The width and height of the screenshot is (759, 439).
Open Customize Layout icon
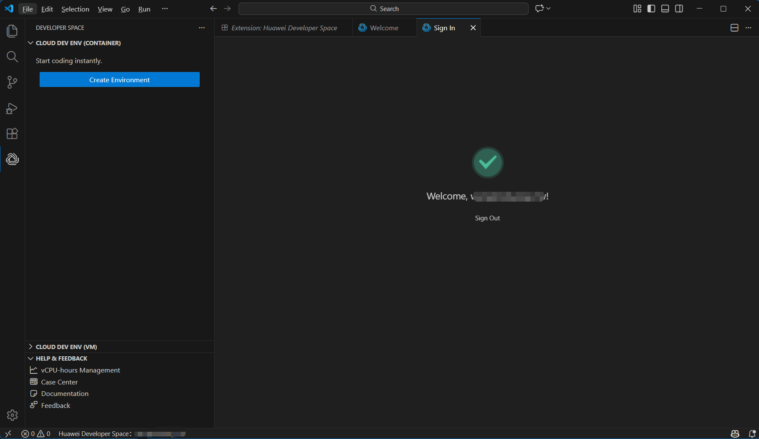click(637, 9)
